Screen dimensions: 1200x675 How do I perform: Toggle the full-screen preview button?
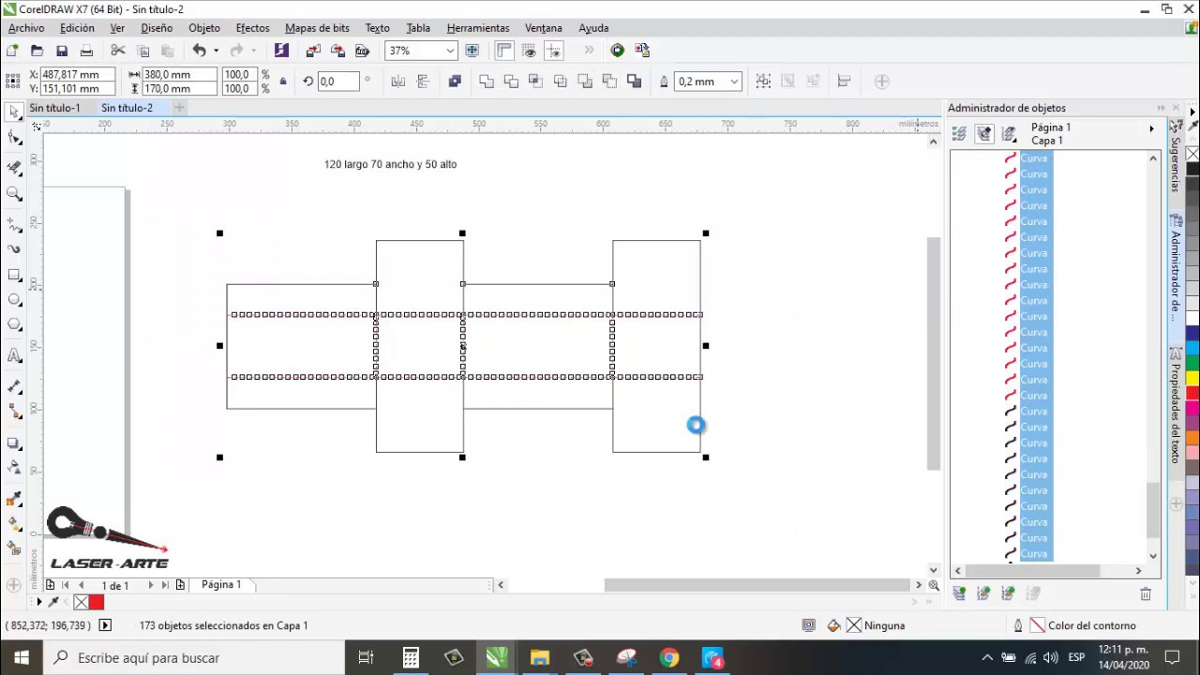472,51
